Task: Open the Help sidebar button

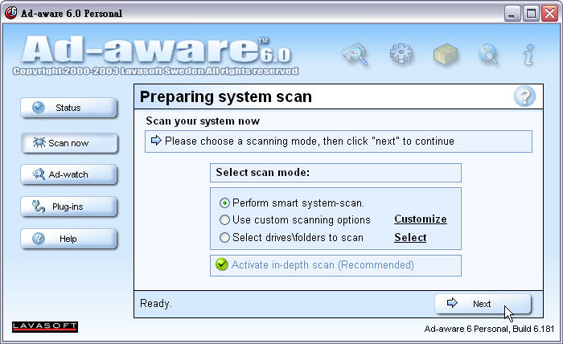Action: pos(69,239)
